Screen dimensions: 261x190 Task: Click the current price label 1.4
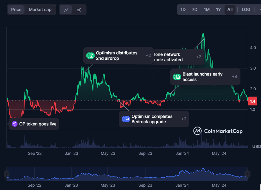pyautogui.click(x=253, y=101)
